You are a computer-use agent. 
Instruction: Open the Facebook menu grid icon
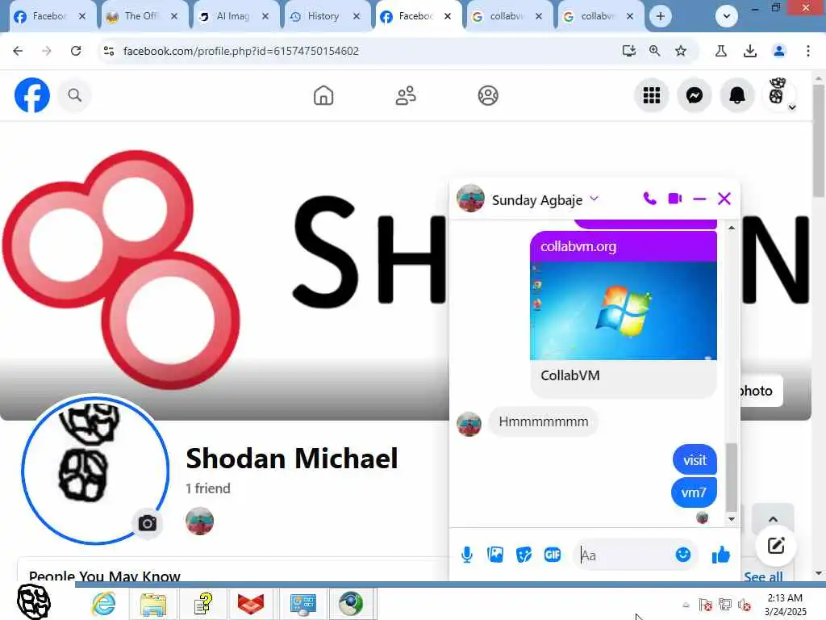click(652, 95)
